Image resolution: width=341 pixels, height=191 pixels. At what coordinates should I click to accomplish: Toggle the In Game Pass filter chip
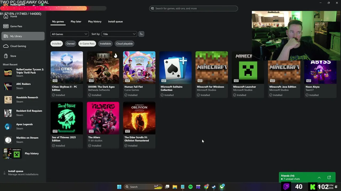click(x=87, y=44)
